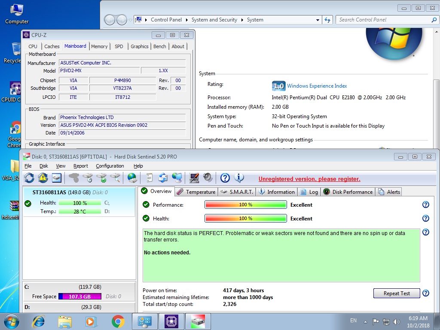Switch to the S.M.A.R.T. tab
440x330 pixels.
coord(237,192)
